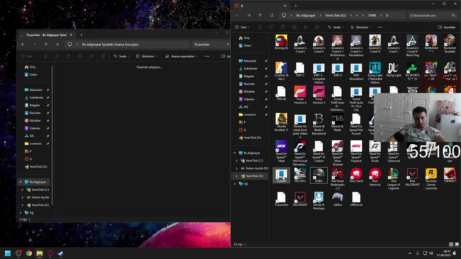Screen dimensions: 461x259
Task: Stop the search in TLauncher window
Action: pos(57,44)
